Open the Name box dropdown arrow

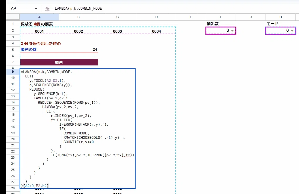tap(36, 8)
